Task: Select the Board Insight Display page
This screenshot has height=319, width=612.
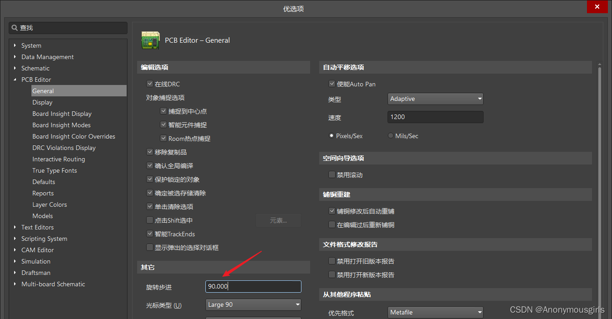Action: tap(62, 114)
